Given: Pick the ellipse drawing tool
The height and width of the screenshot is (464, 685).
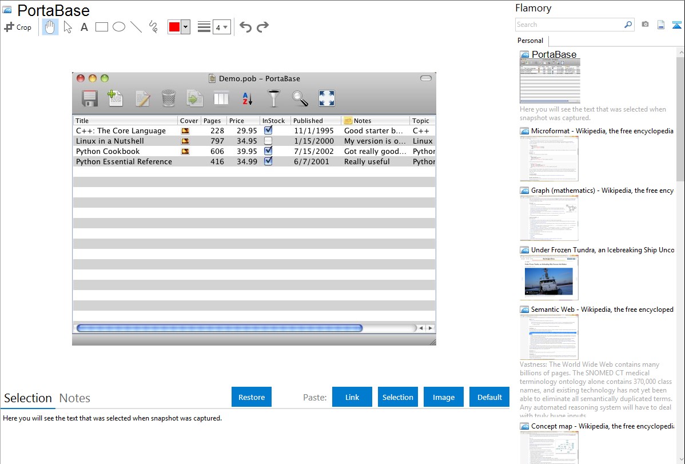Looking at the screenshot, I should (x=119, y=27).
